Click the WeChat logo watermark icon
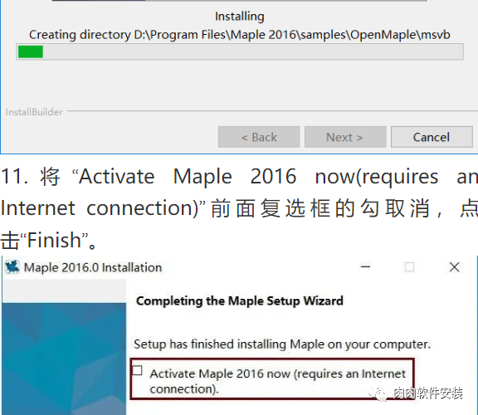The height and width of the screenshot is (415, 478). pos(378,393)
